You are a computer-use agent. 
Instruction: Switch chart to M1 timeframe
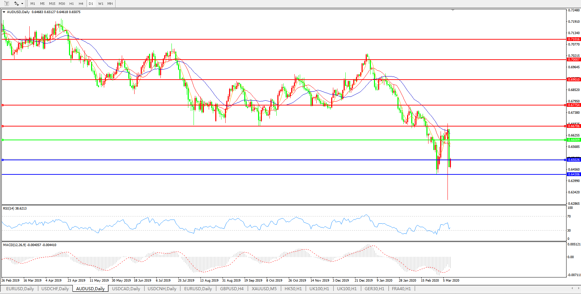point(33,3)
